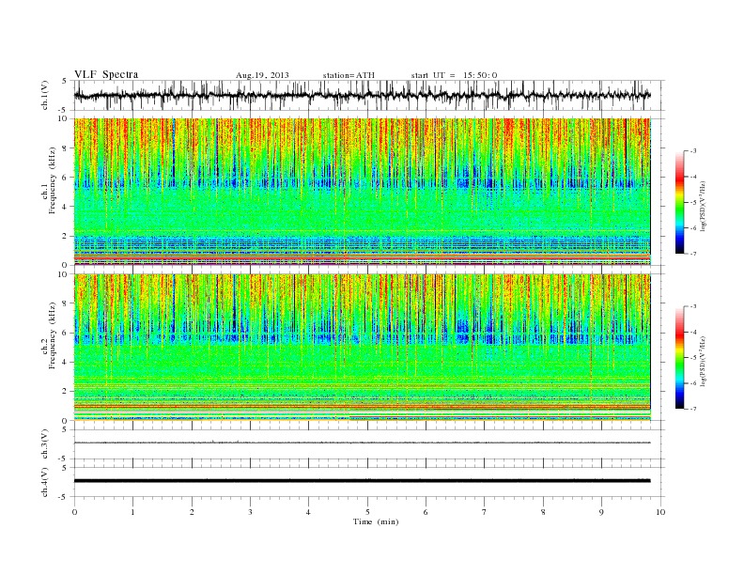Screen dimensions: 744x575
Task: Click the 'start UT = 15:50:0' text
Action: (454, 75)
